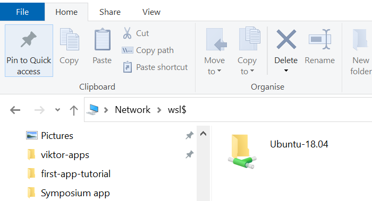This screenshot has height=201, width=372.
Task: Click Network in the address breadcrumb
Action: click(133, 110)
